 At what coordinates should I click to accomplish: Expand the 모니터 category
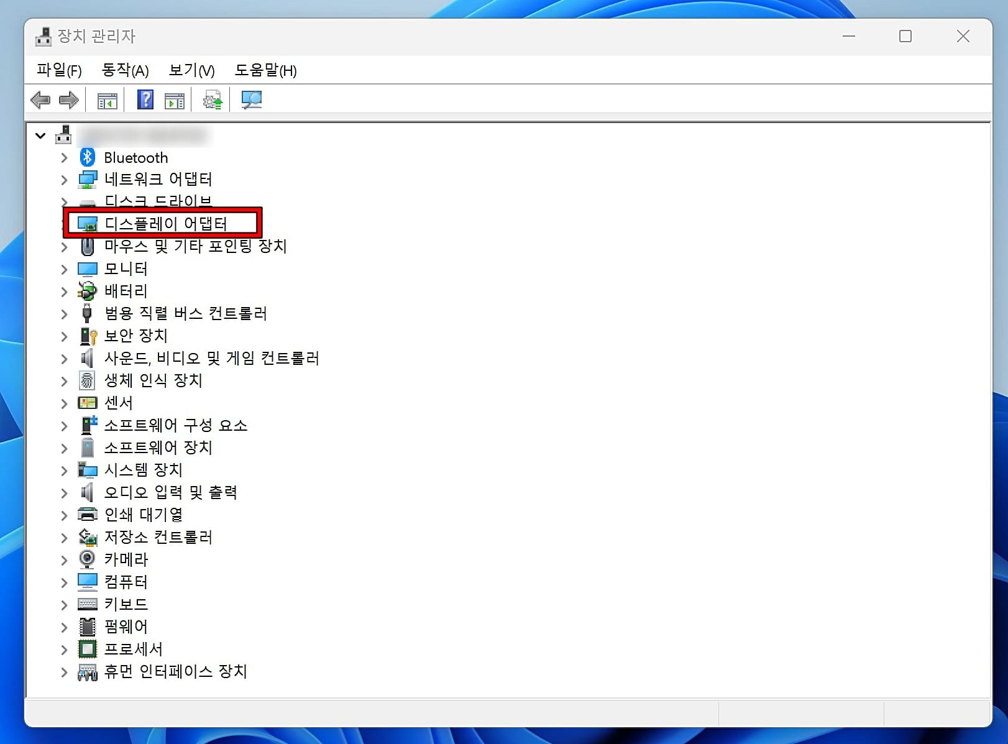pyautogui.click(x=64, y=269)
